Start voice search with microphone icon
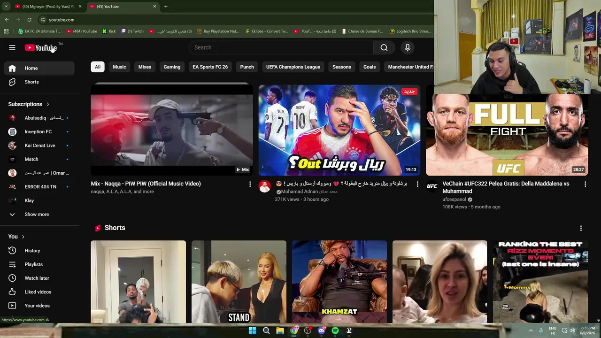 tap(408, 47)
